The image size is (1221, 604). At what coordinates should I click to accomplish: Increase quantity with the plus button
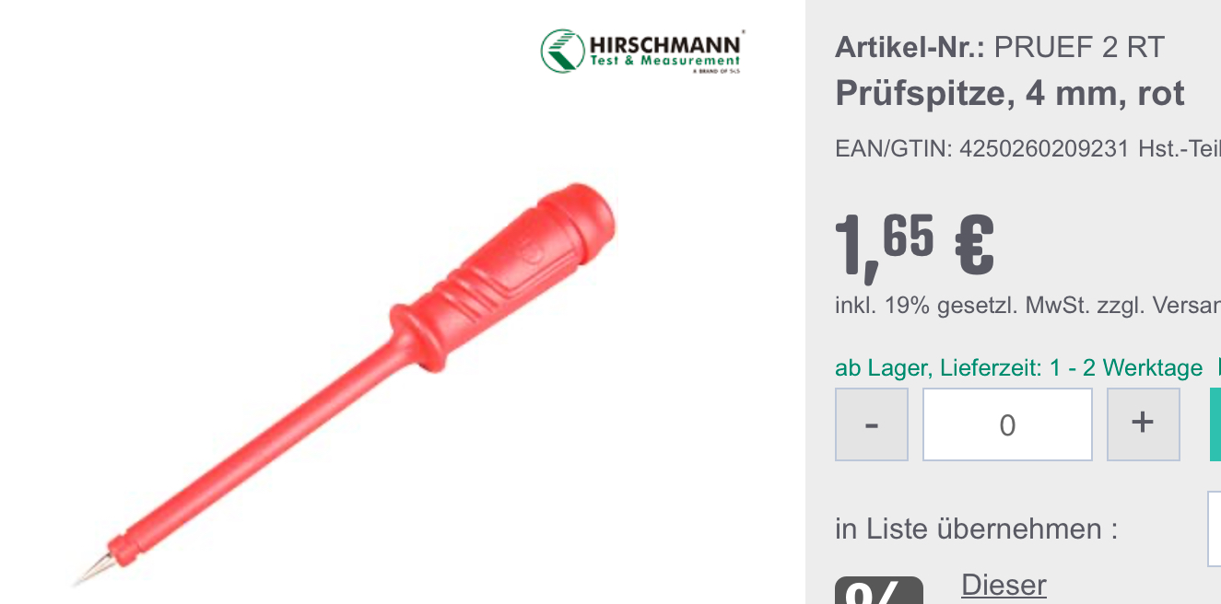click(1143, 424)
